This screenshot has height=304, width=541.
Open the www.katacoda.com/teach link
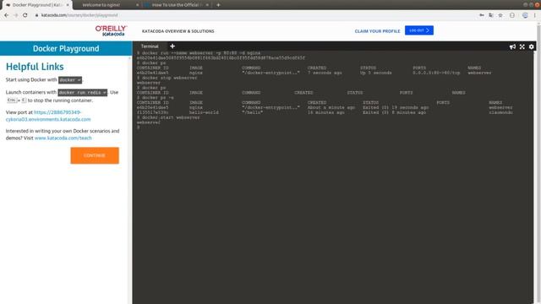(63, 138)
